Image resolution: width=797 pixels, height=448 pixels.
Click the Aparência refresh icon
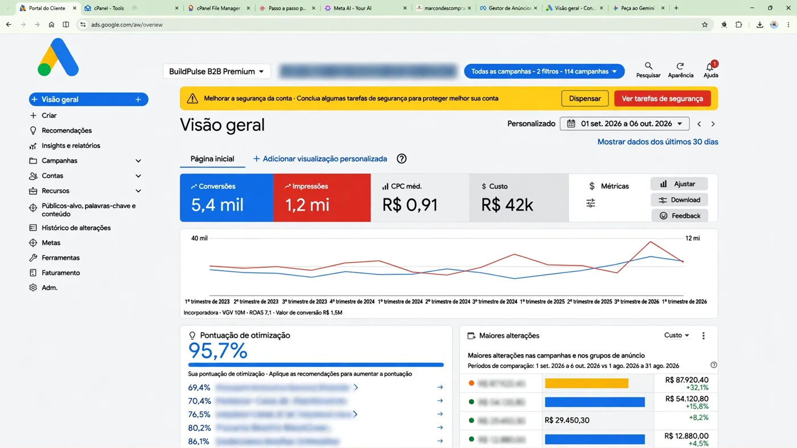(680, 67)
